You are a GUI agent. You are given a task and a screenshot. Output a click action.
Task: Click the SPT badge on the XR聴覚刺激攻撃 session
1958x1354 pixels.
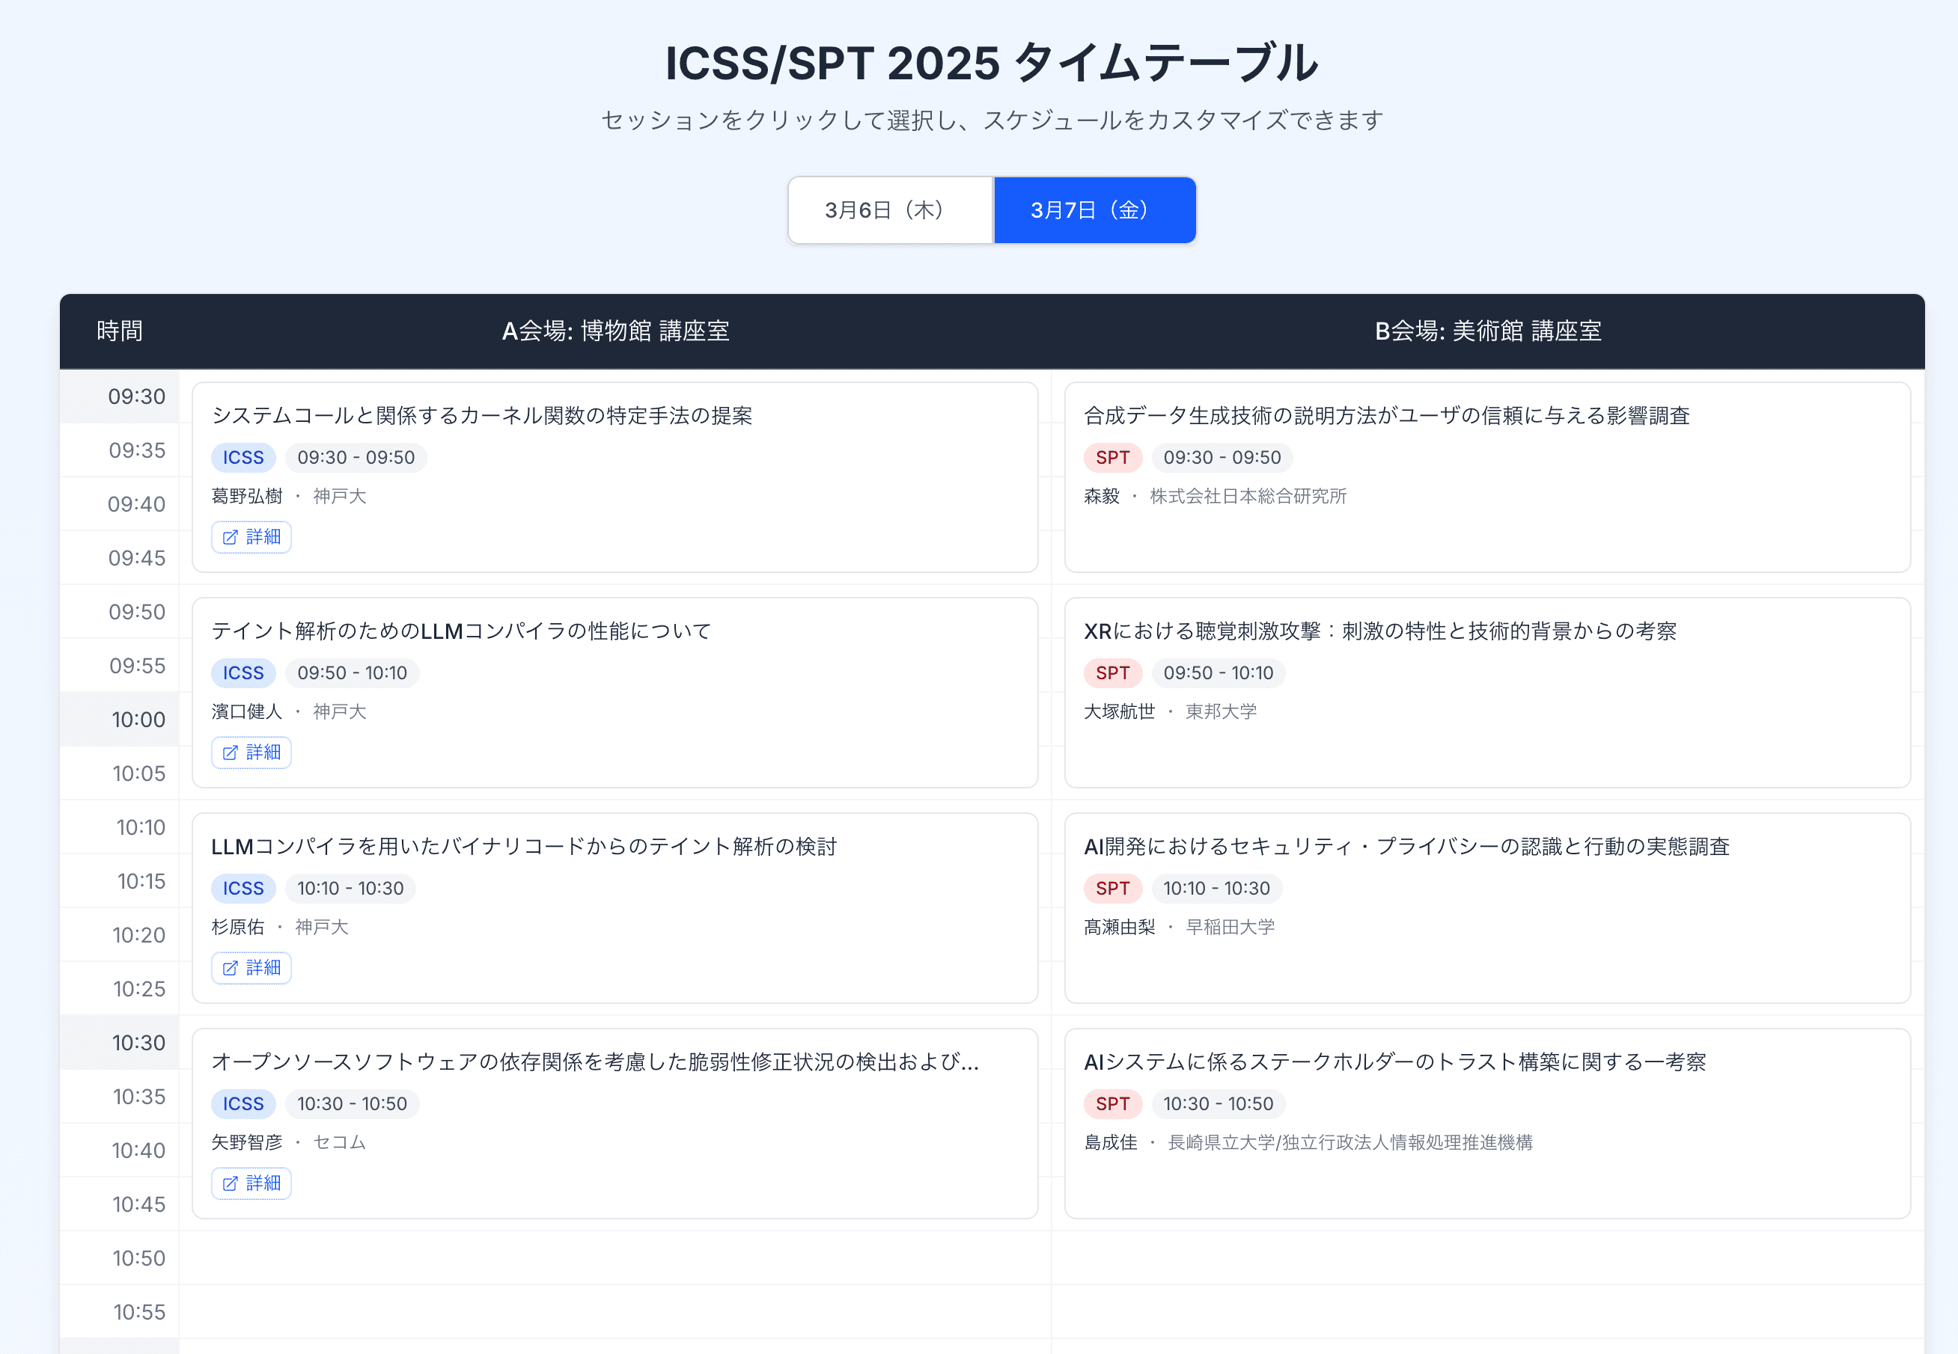[1113, 673]
